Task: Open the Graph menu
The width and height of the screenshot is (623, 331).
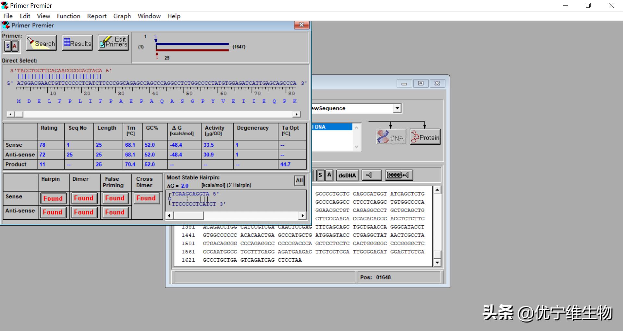Action: tap(122, 16)
